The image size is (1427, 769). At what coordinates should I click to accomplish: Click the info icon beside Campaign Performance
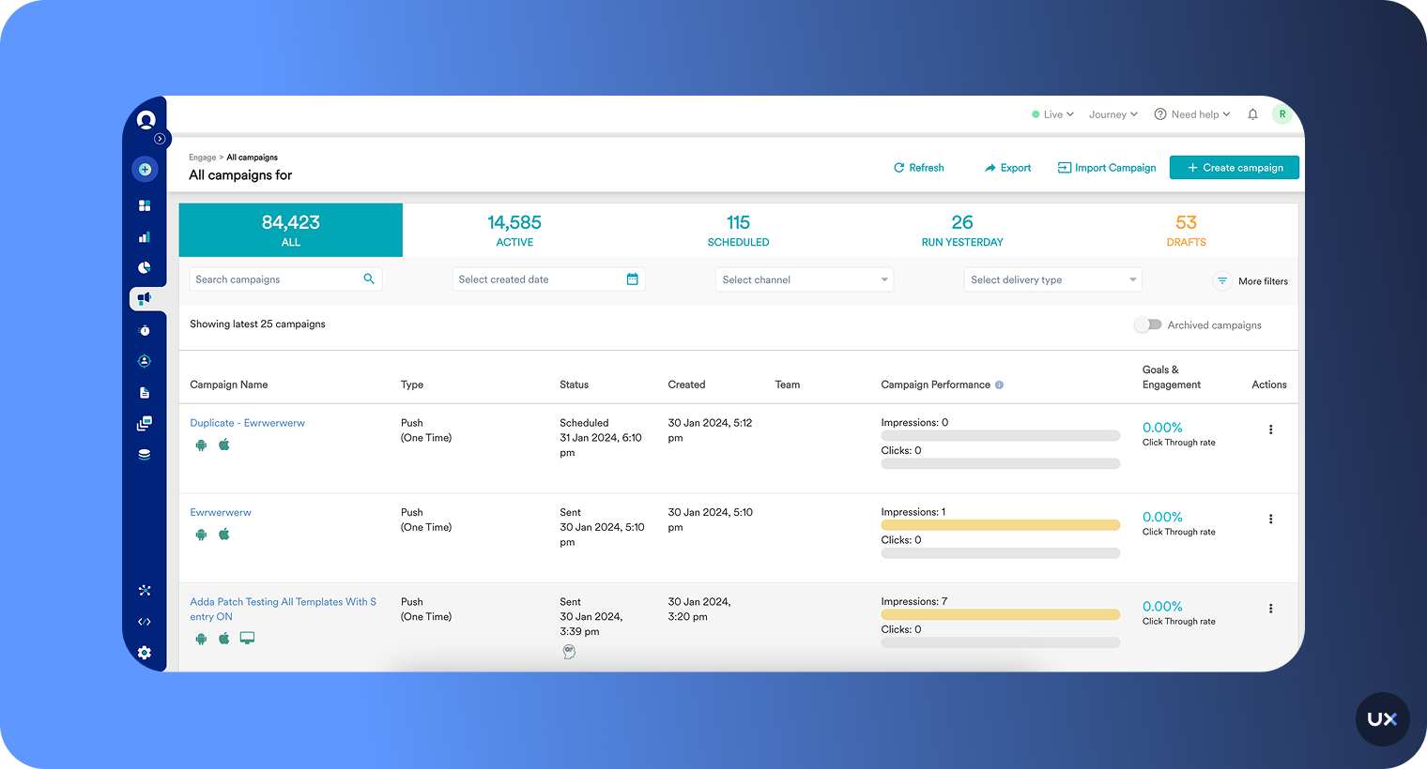(1001, 384)
